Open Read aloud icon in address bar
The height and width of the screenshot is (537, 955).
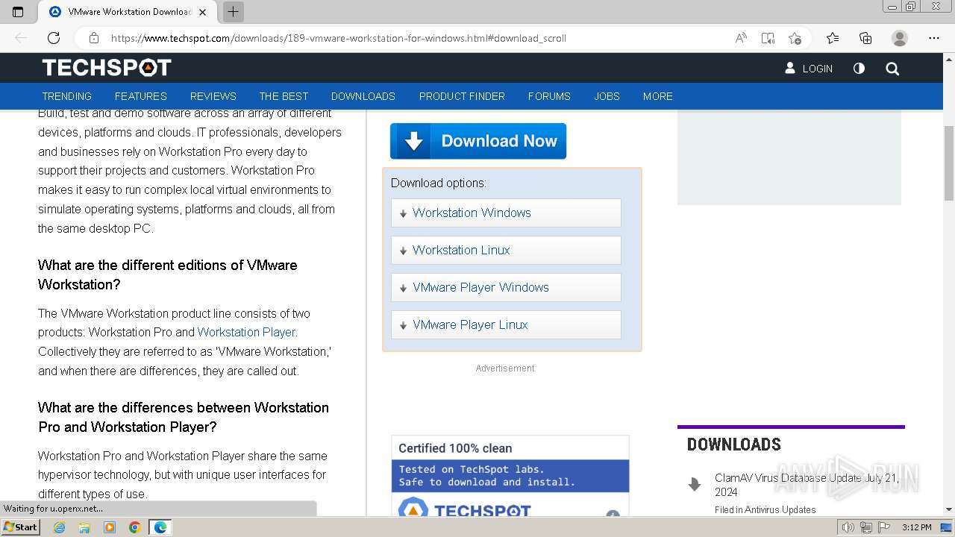click(x=741, y=38)
